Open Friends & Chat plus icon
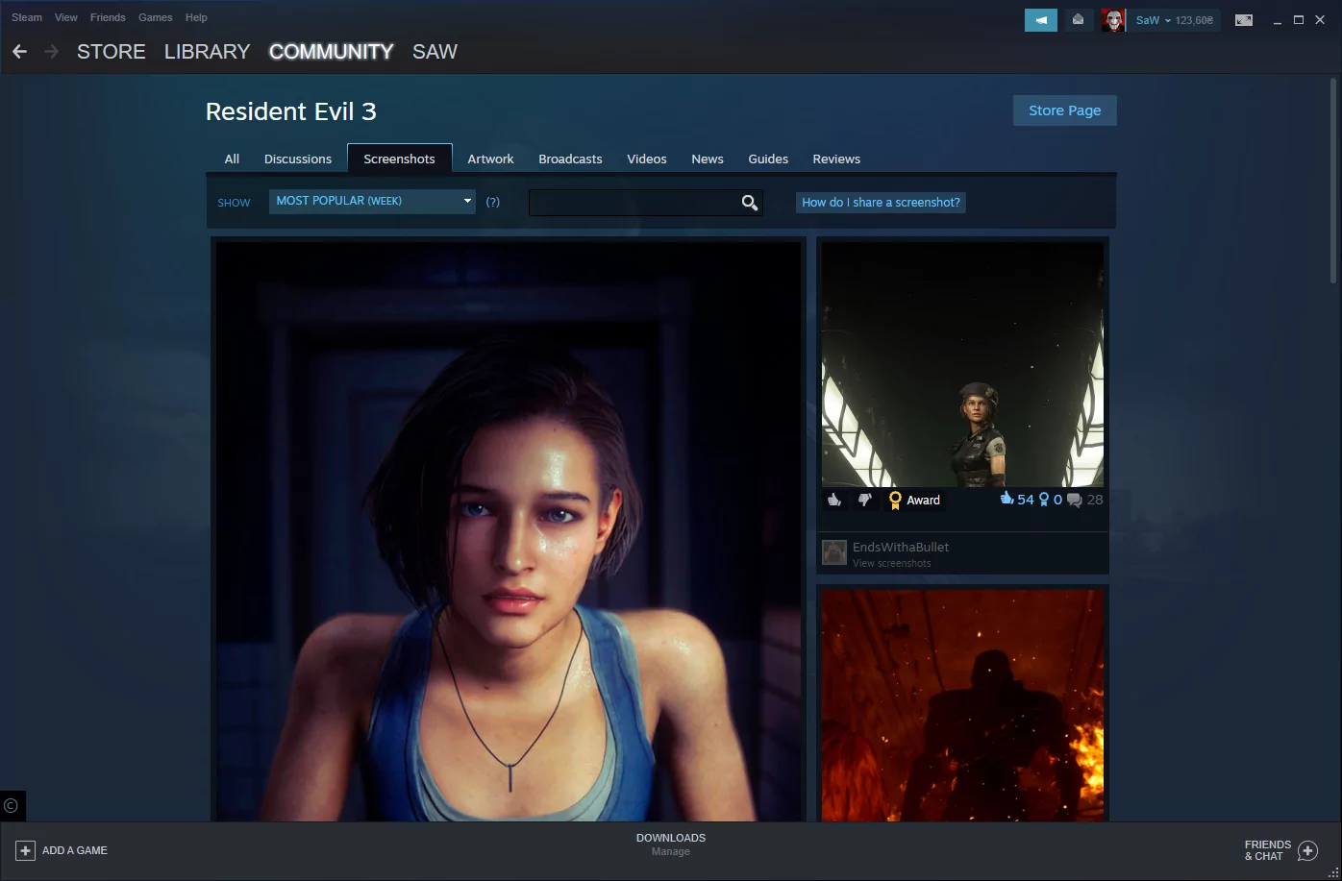 1307,850
